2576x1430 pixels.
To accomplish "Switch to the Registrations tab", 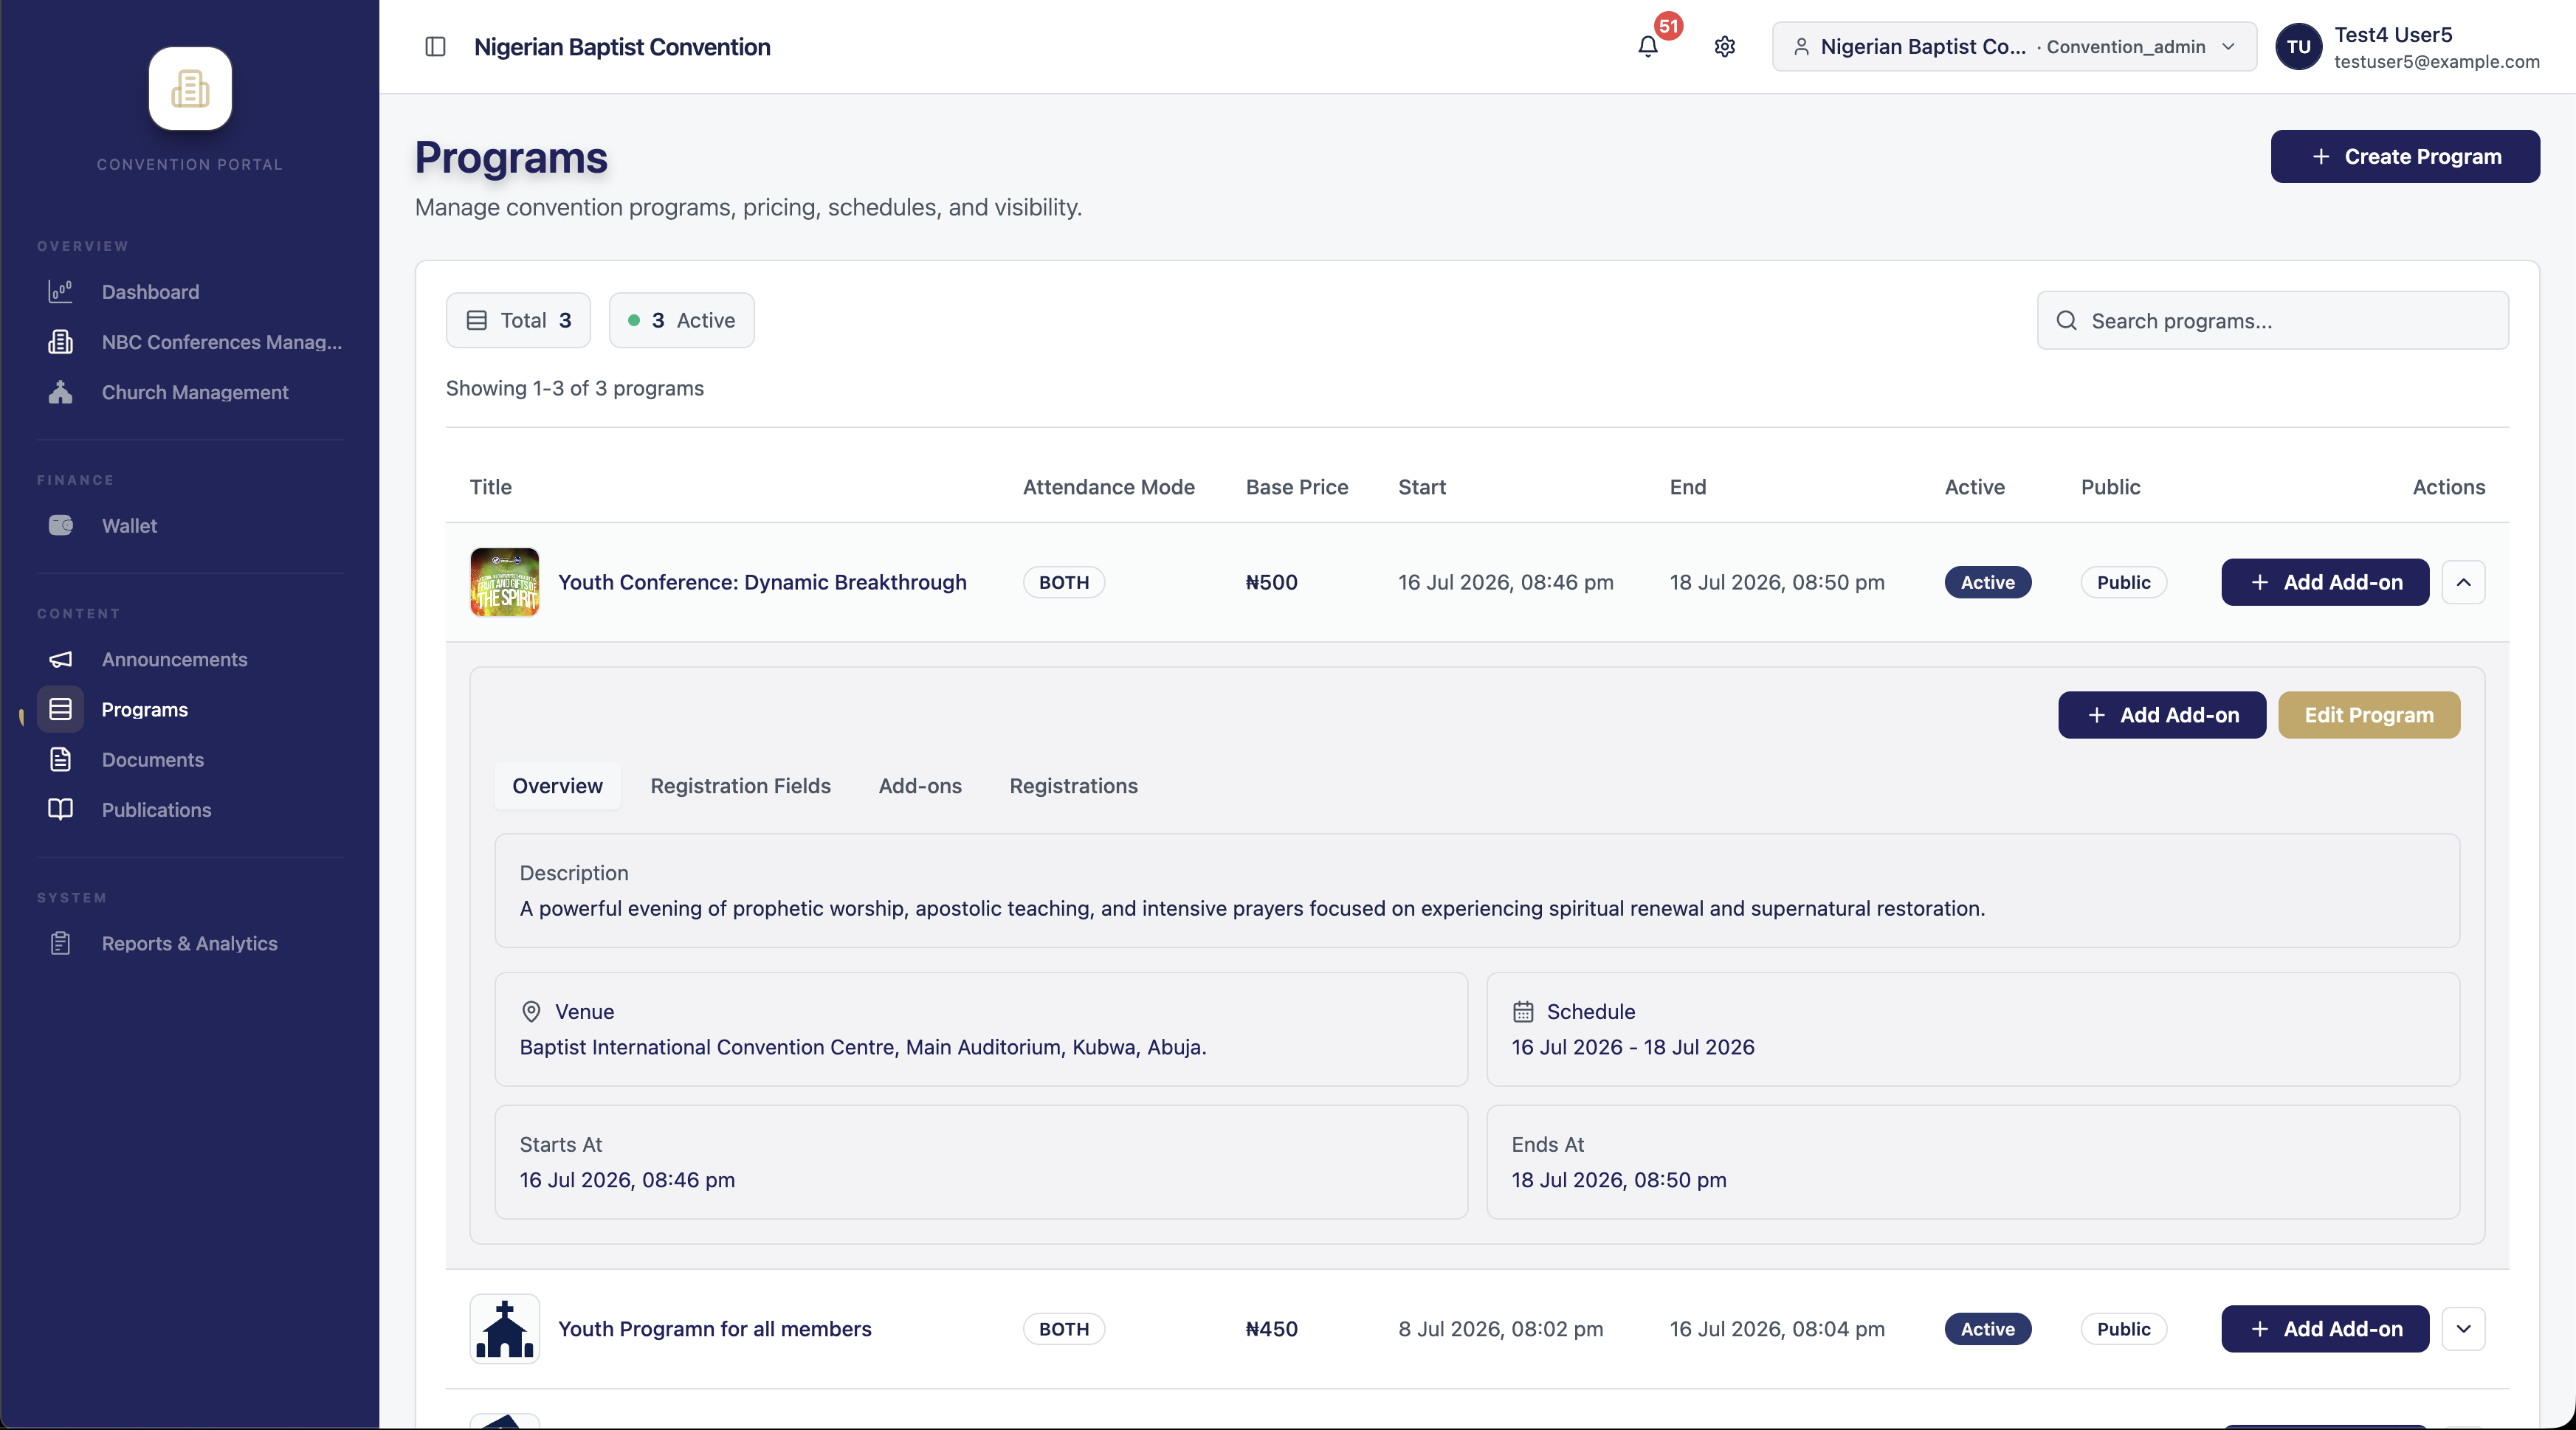I will pyautogui.click(x=1073, y=786).
